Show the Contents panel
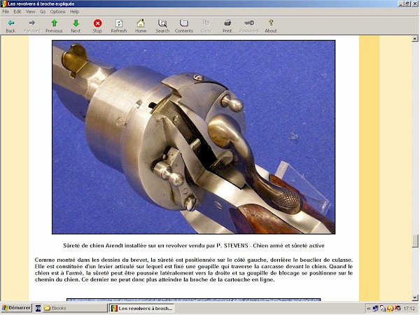 (184, 26)
